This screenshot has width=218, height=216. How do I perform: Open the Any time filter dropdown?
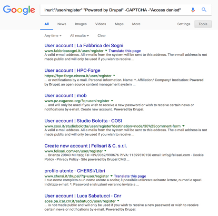(x=53, y=36)
